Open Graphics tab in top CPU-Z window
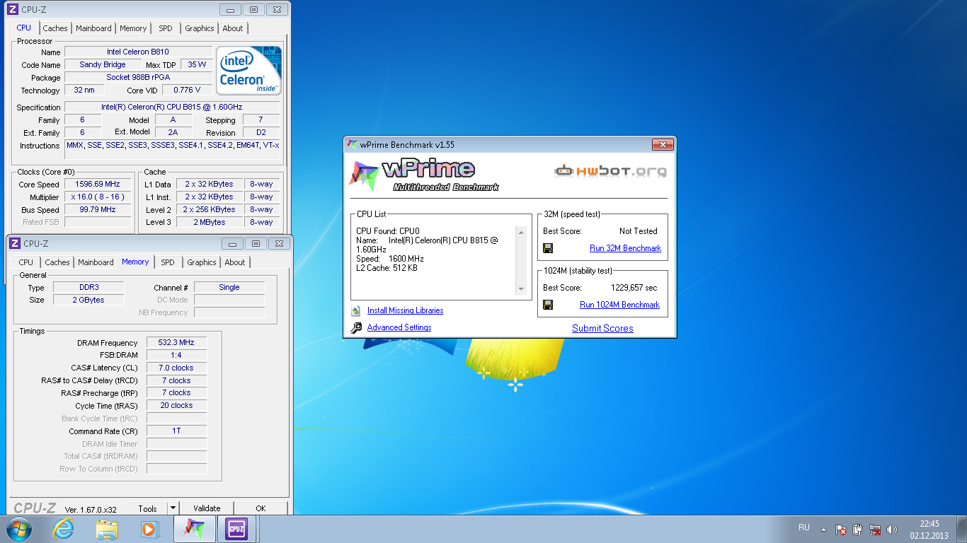Screen dimensions: 967x543 [199, 28]
